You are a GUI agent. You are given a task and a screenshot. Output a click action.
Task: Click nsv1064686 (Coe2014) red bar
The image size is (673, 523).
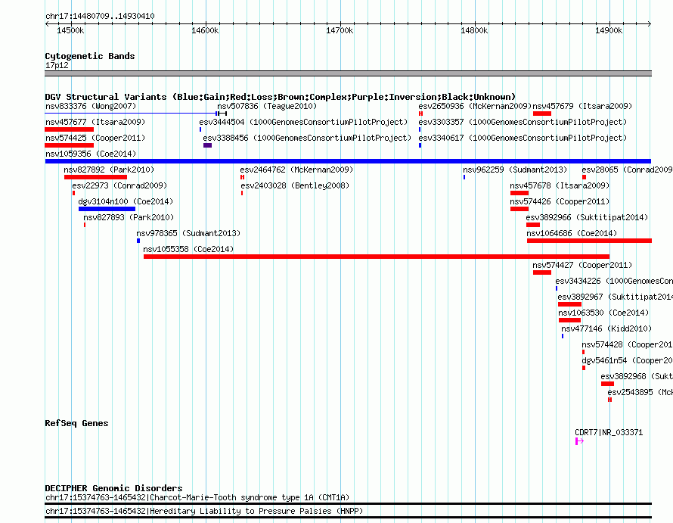click(x=589, y=241)
